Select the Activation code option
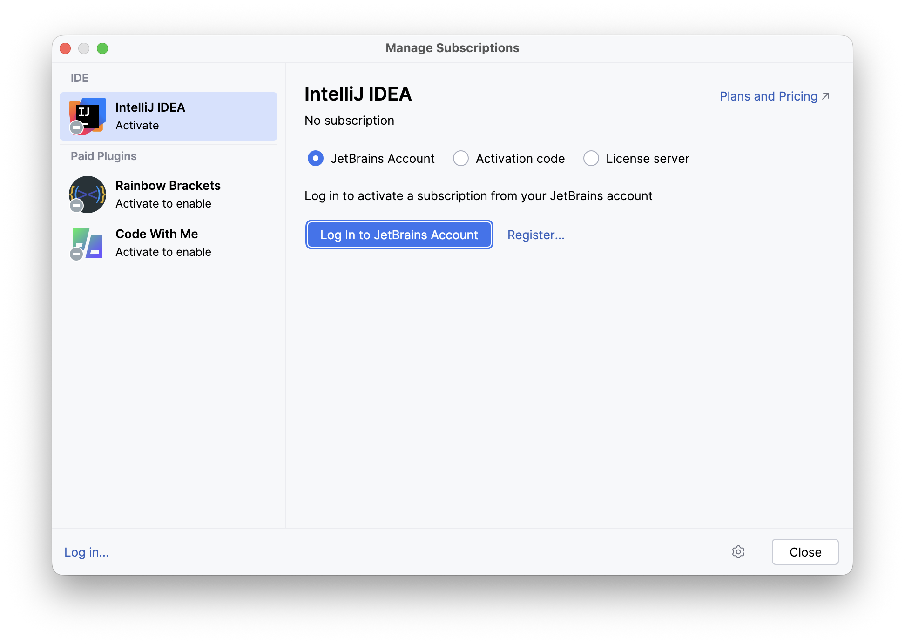 pyautogui.click(x=460, y=158)
